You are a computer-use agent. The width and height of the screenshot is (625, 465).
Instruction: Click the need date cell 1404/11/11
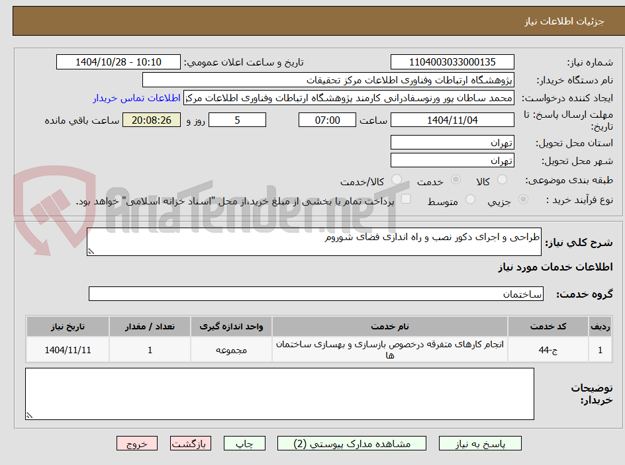coord(68,349)
